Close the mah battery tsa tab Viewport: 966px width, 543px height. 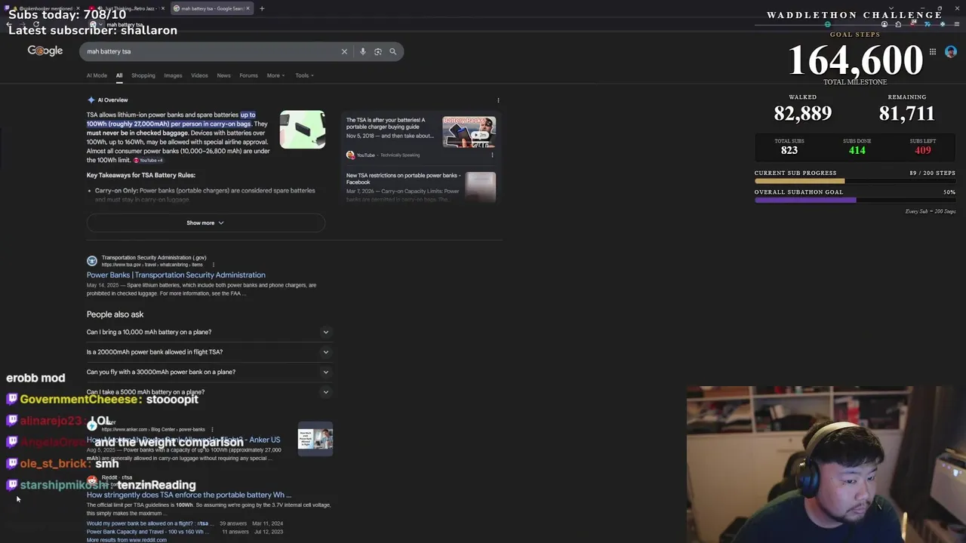coord(248,8)
